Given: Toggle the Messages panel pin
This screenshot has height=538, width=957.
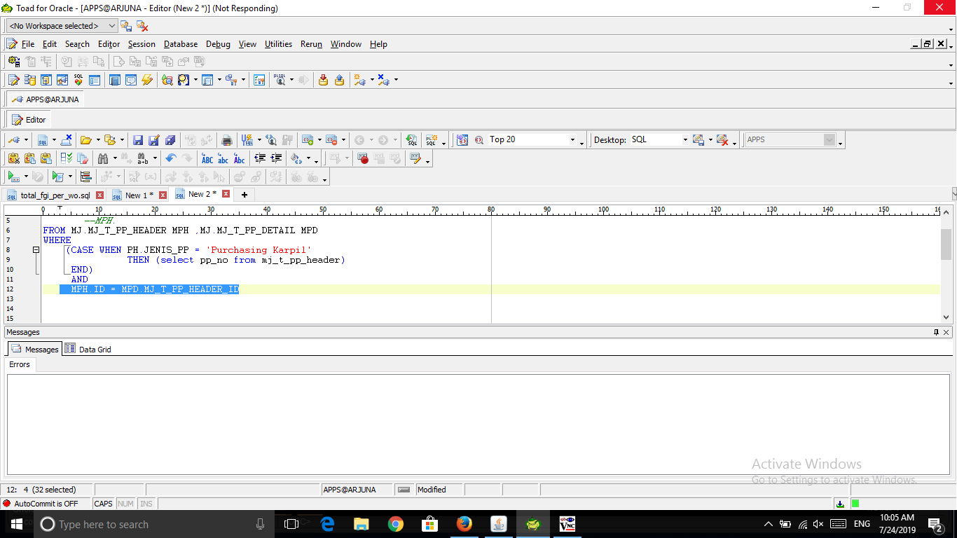Looking at the screenshot, I should click(936, 332).
